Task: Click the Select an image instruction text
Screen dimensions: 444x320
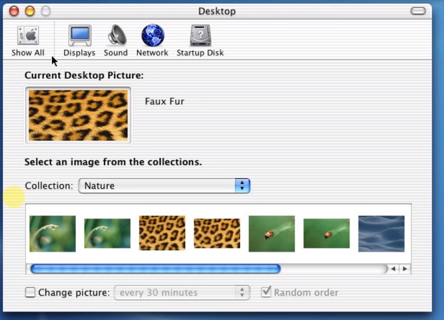Action: tap(113, 162)
